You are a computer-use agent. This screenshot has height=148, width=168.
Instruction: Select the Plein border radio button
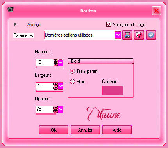pyautogui.click(x=72, y=82)
